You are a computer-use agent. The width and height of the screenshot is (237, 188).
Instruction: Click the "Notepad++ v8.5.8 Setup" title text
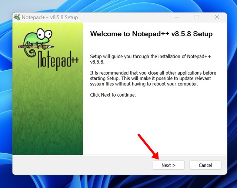[x=50, y=17]
